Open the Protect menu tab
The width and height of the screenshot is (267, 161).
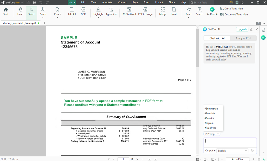[159, 2]
